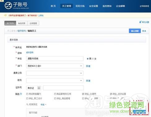Screen dimensions: 151x117
Task: Toggle the 体验_商品管理 checkbox
Action: coord(55,98)
